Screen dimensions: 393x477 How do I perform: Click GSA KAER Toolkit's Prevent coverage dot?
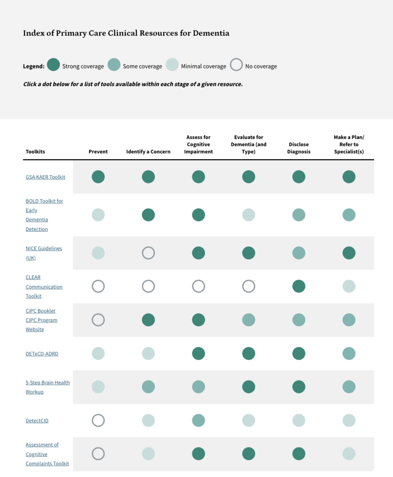tap(98, 177)
